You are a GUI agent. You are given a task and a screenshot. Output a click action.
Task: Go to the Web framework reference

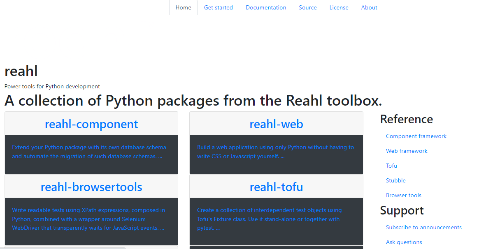point(407,151)
